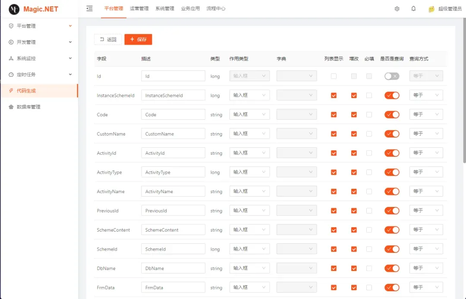The height and width of the screenshot is (299, 466).
Task: Click the Magic.NET brand title text
Action: pos(41,9)
